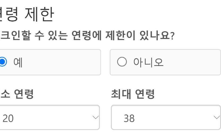
Task: Select the '예' radio button
Action: [x=2, y=62]
